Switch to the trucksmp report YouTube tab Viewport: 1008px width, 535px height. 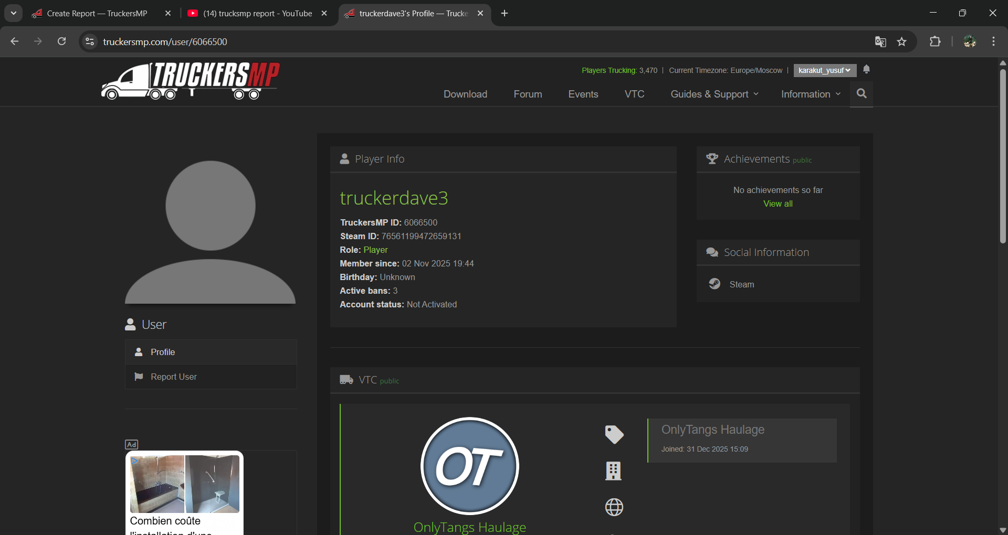pyautogui.click(x=258, y=14)
